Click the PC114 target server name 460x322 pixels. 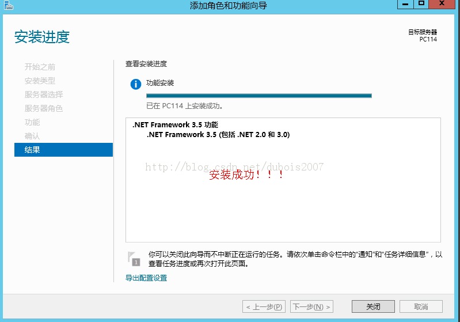click(428, 39)
